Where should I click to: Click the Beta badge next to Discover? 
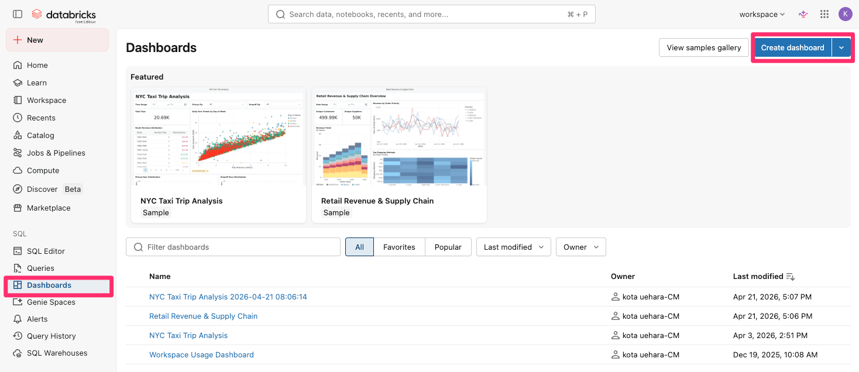pos(73,189)
